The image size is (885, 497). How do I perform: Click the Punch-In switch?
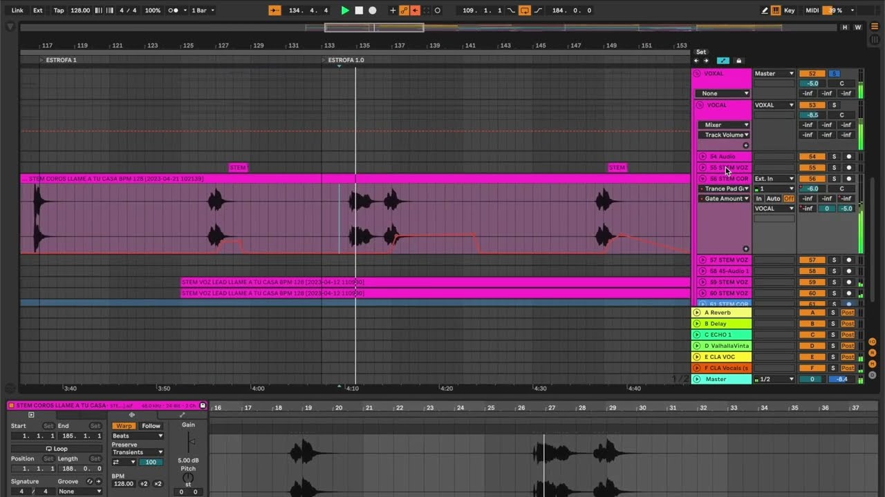[511, 10]
